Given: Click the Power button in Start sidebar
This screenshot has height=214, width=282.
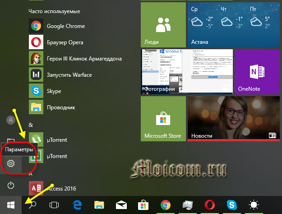Looking at the screenshot, I should (x=11, y=185).
